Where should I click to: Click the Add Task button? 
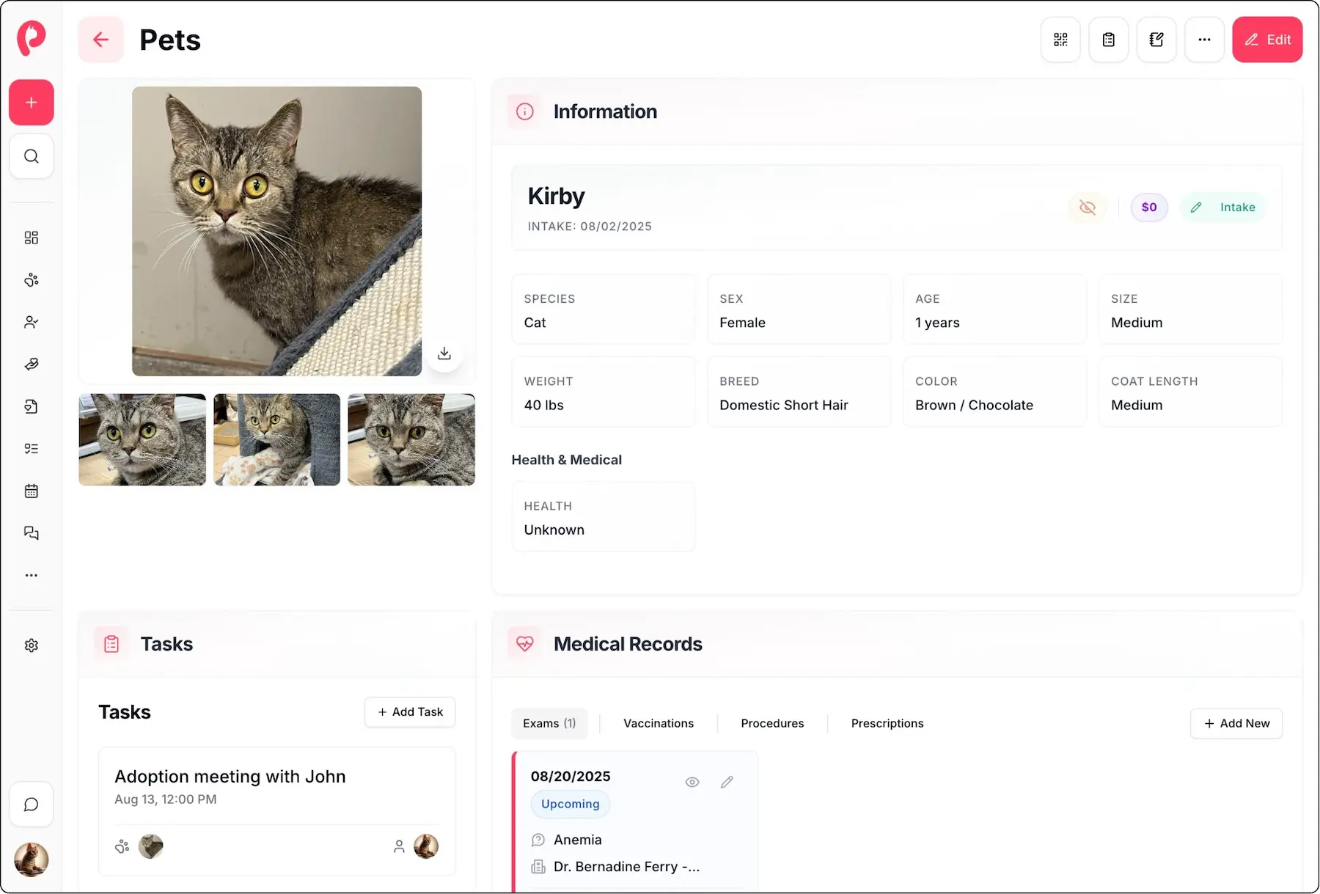click(410, 712)
